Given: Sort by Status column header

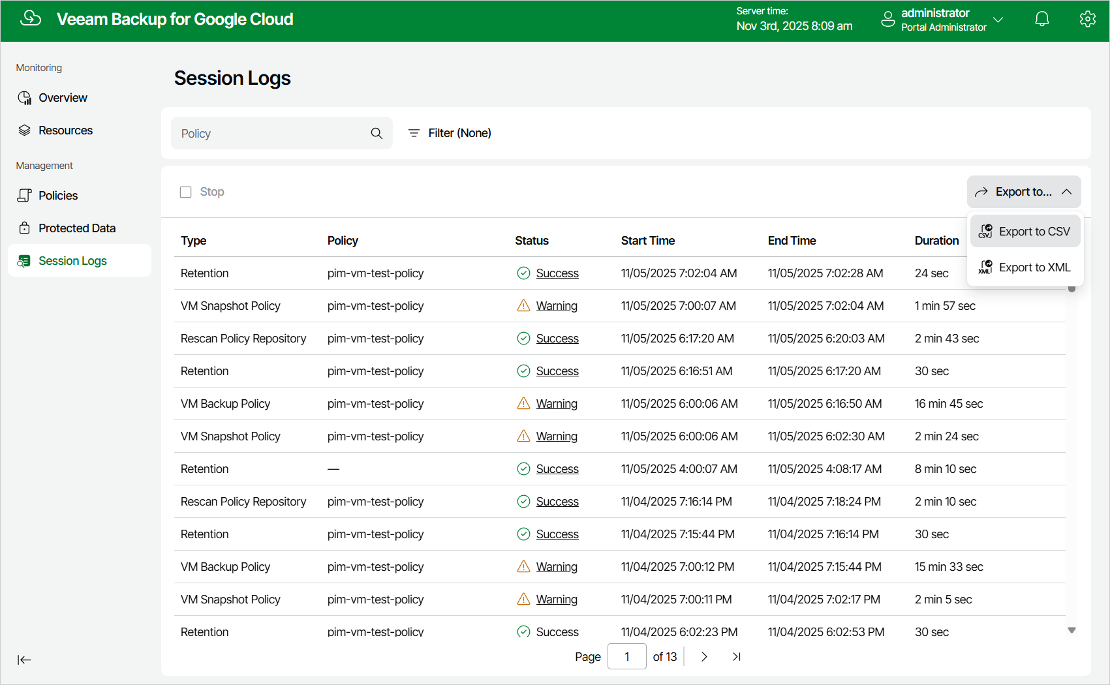Looking at the screenshot, I should tap(532, 241).
